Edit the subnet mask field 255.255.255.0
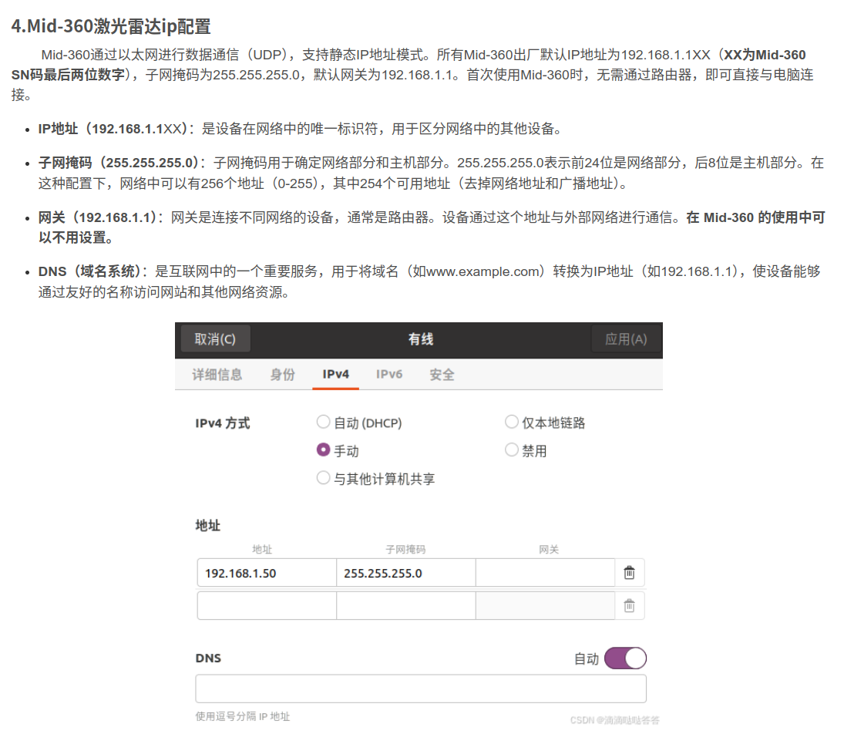 coord(406,572)
